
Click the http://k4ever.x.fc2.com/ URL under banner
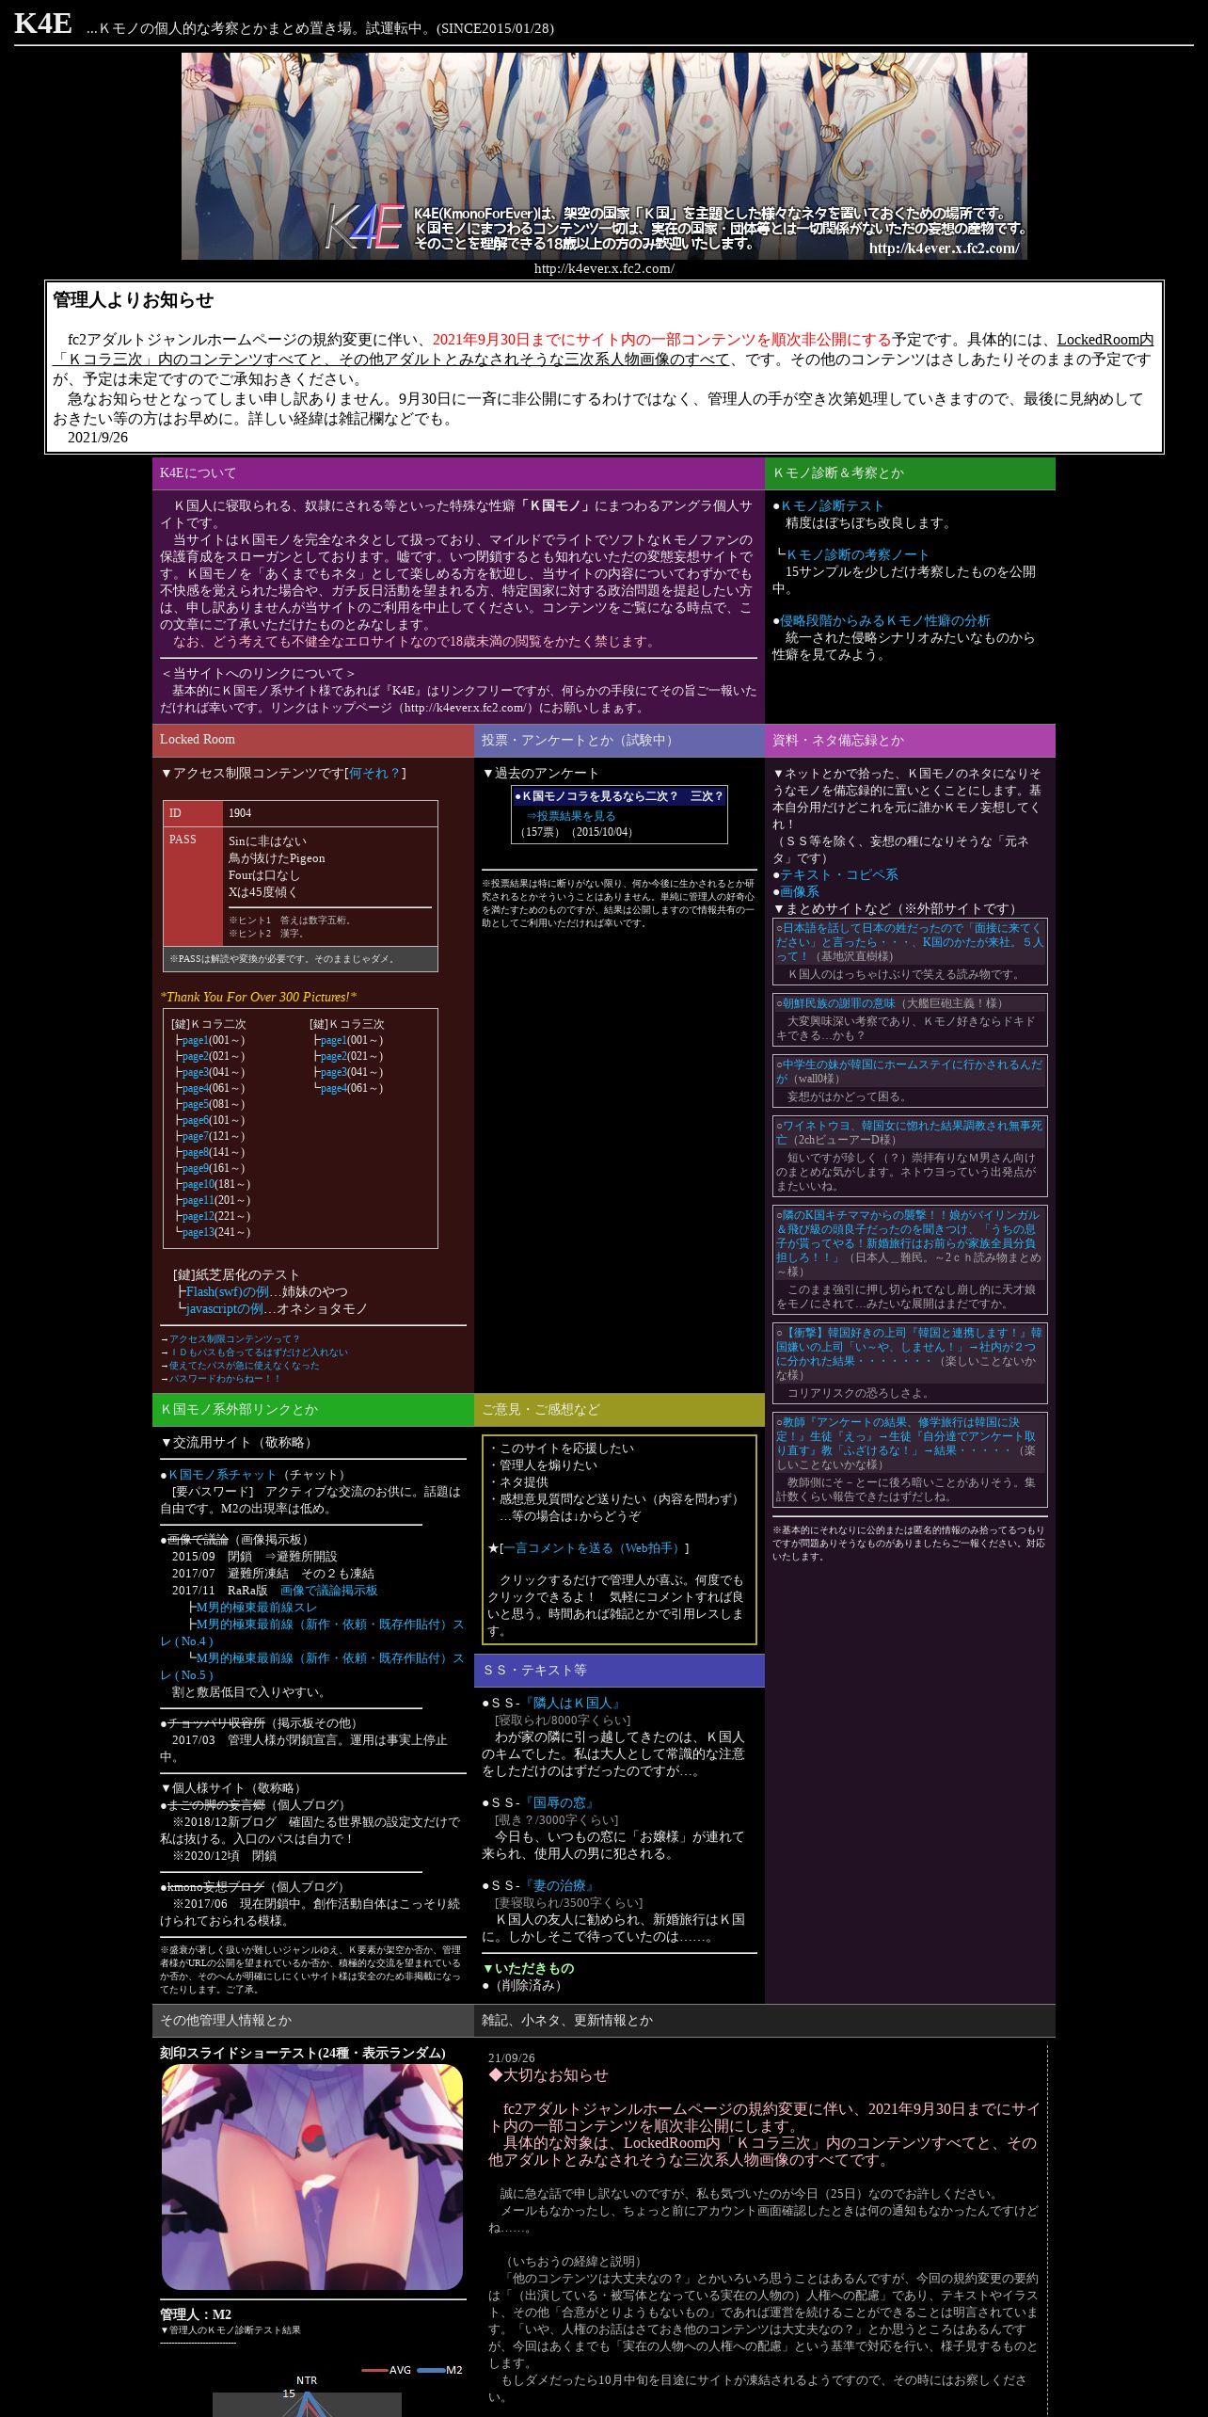pyautogui.click(x=604, y=268)
